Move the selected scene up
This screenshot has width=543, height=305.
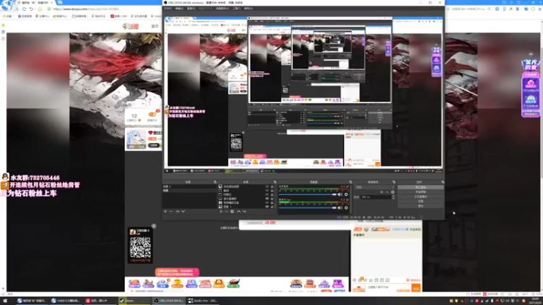tap(177, 211)
